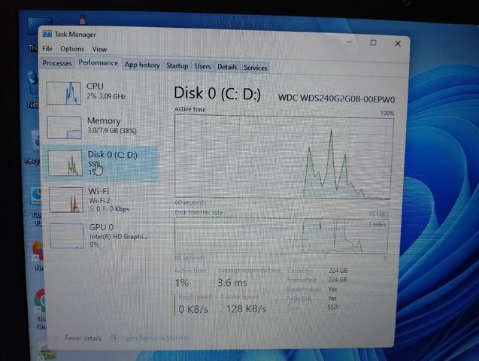Open the View menu
The height and width of the screenshot is (361, 479).
tap(99, 49)
